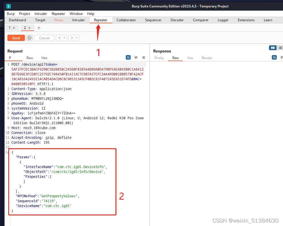Select Request Hex view tab
The image size is (283, 226).
[x=44, y=58]
